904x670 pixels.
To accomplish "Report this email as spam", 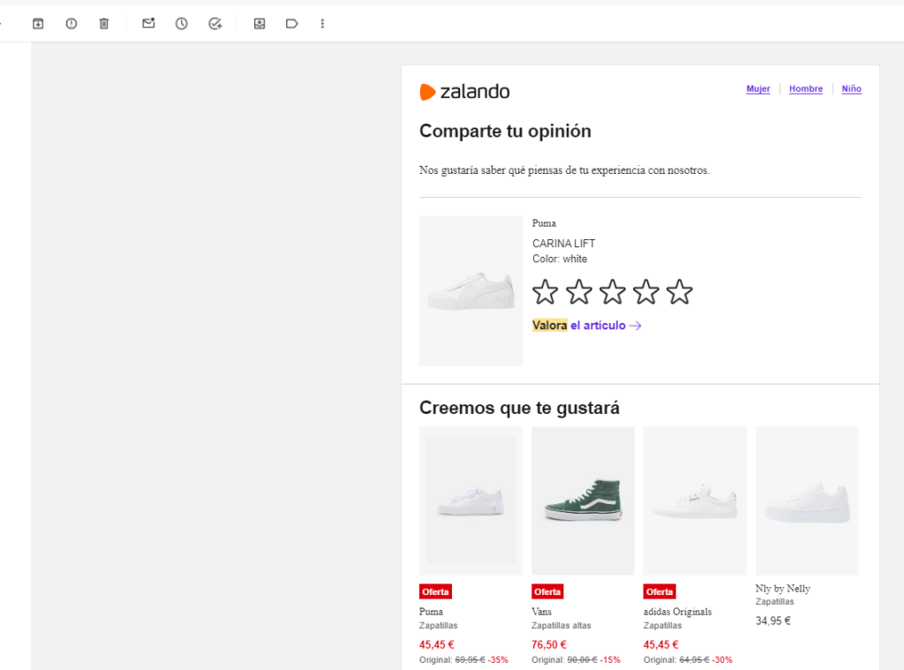I will click(x=71, y=24).
